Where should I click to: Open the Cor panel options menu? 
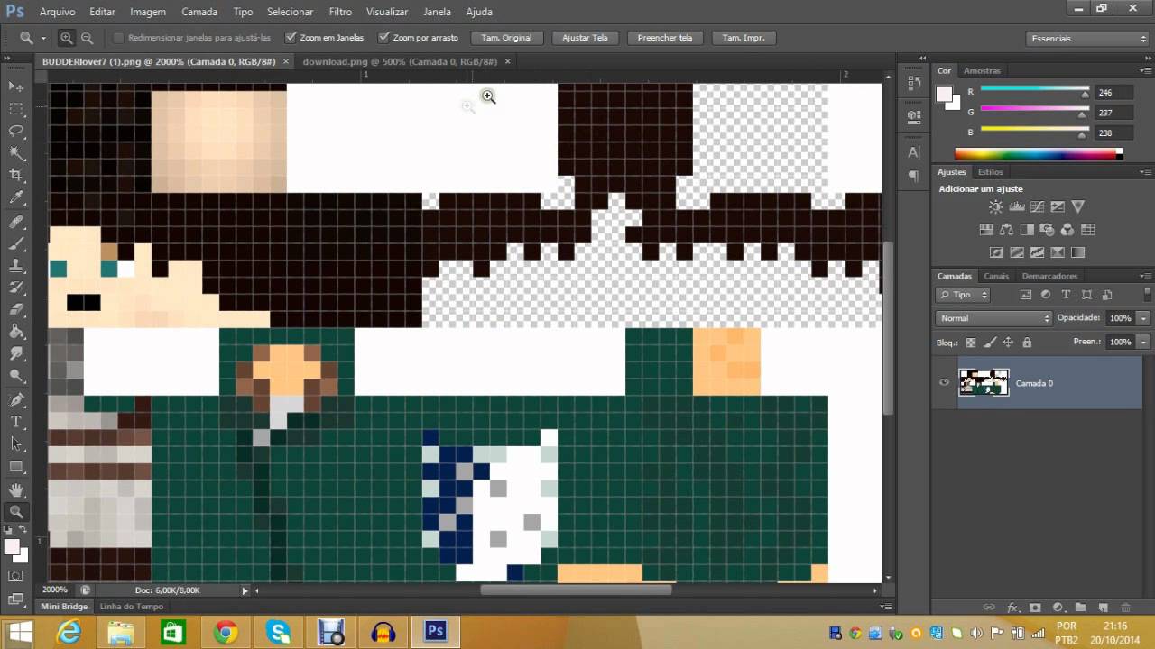point(1145,71)
